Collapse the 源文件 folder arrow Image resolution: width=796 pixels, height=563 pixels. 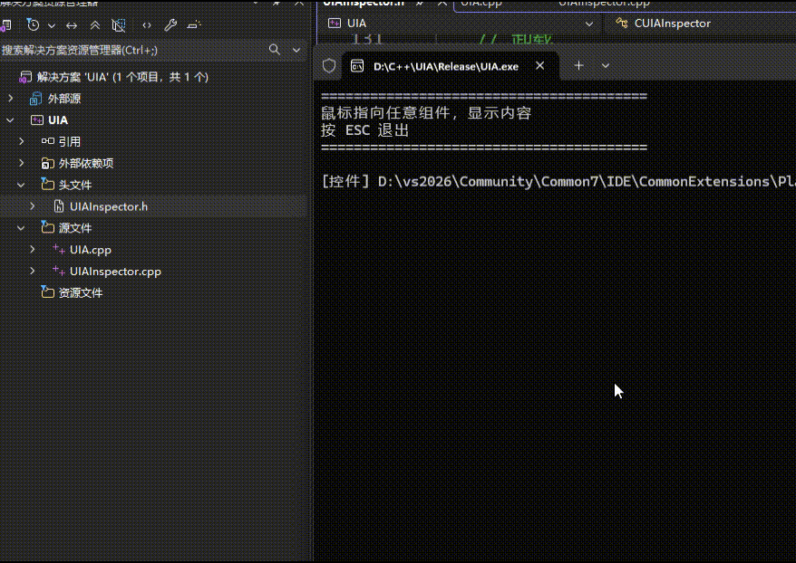(x=21, y=228)
